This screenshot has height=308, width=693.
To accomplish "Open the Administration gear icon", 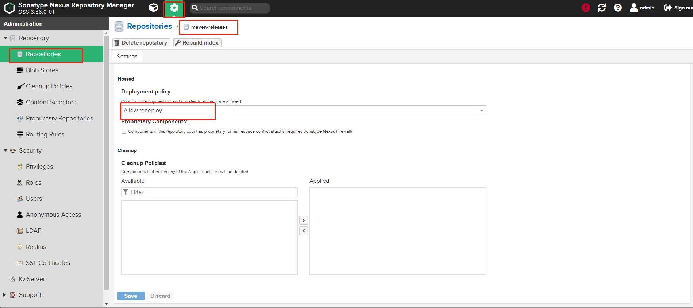I will 174,8.
